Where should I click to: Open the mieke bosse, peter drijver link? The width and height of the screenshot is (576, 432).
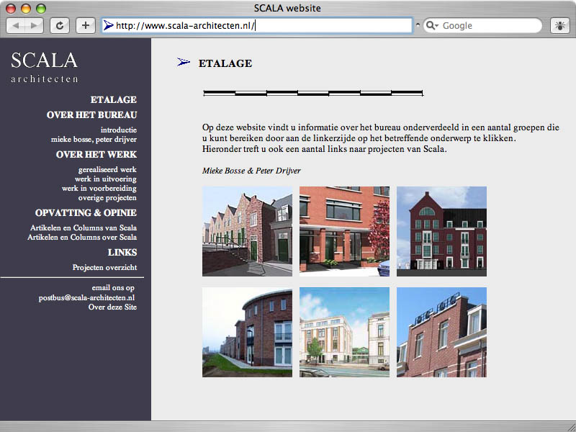94,139
